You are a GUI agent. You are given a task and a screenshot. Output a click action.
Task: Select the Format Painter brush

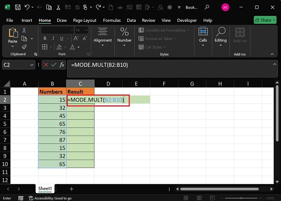24,47
